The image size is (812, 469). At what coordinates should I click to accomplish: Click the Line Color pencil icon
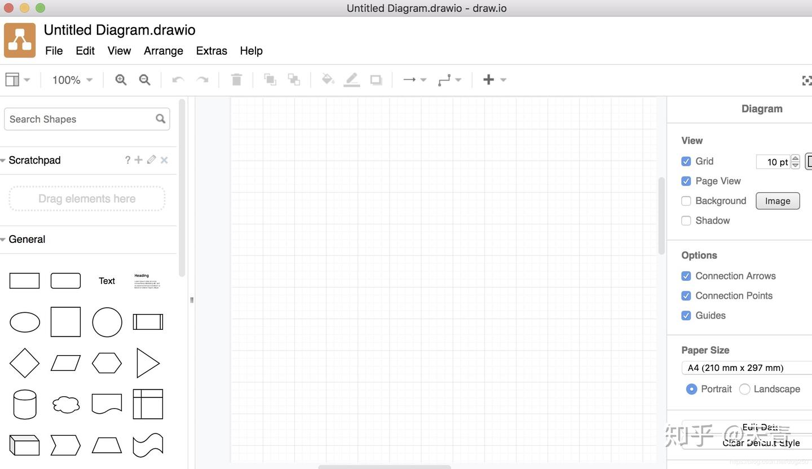coord(352,80)
